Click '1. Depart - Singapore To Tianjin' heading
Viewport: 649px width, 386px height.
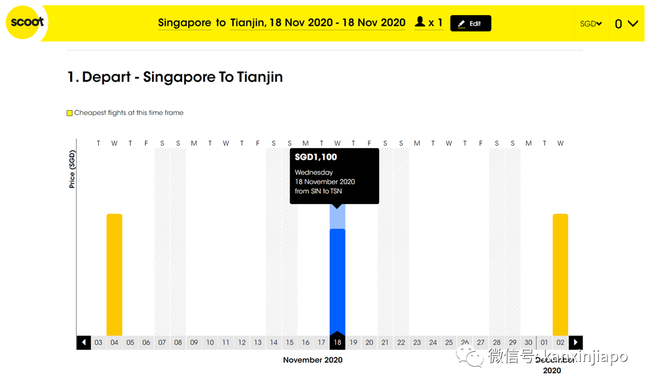tap(175, 77)
